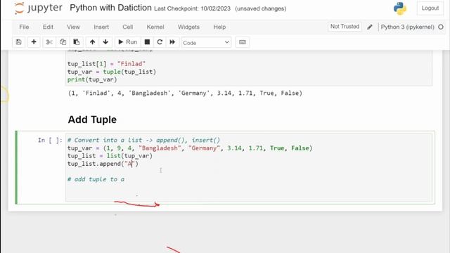Restart the kernel with circular arrow icon
The width and height of the screenshot is (450, 253).
tap(160, 42)
